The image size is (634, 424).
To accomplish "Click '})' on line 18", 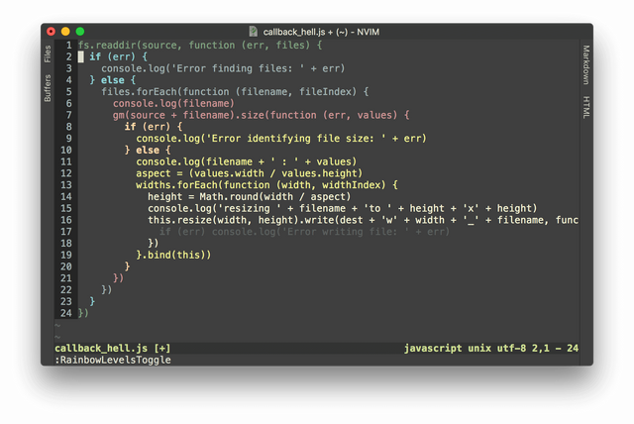I will click(x=154, y=244).
